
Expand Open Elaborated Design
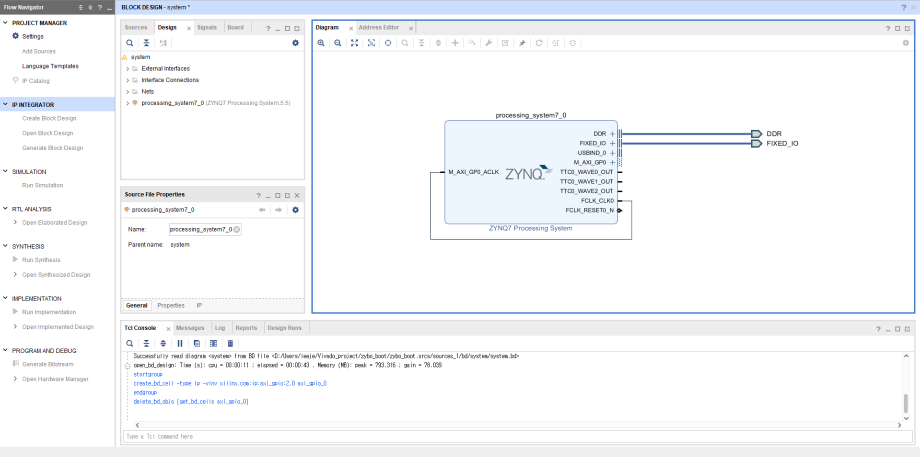click(15, 222)
